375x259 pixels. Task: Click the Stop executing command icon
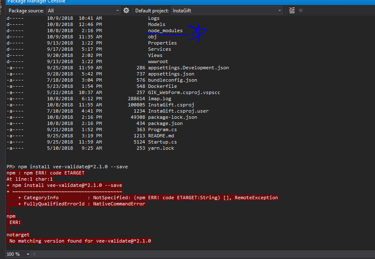(301, 10)
